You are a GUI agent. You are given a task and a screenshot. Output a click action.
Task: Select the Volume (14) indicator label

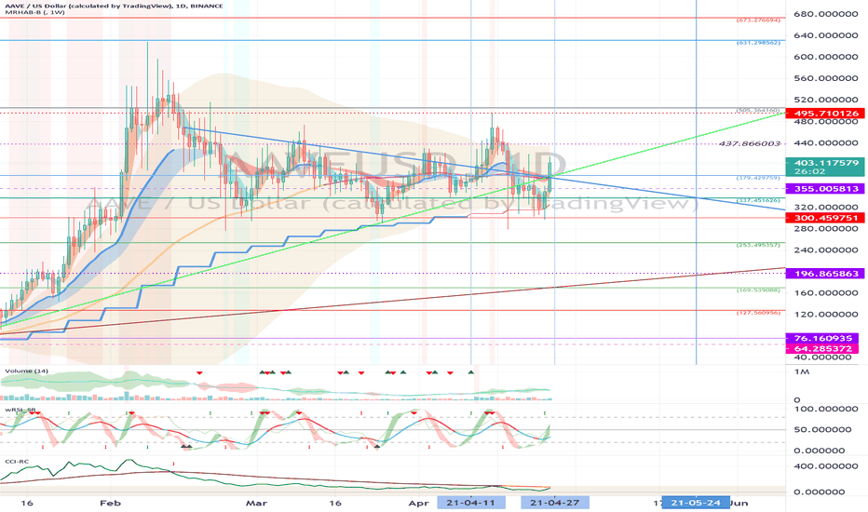tap(27, 371)
